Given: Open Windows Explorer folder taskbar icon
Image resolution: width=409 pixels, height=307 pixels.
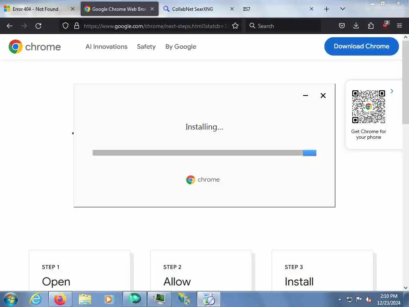Looking at the screenshot, I should (85, 299).
